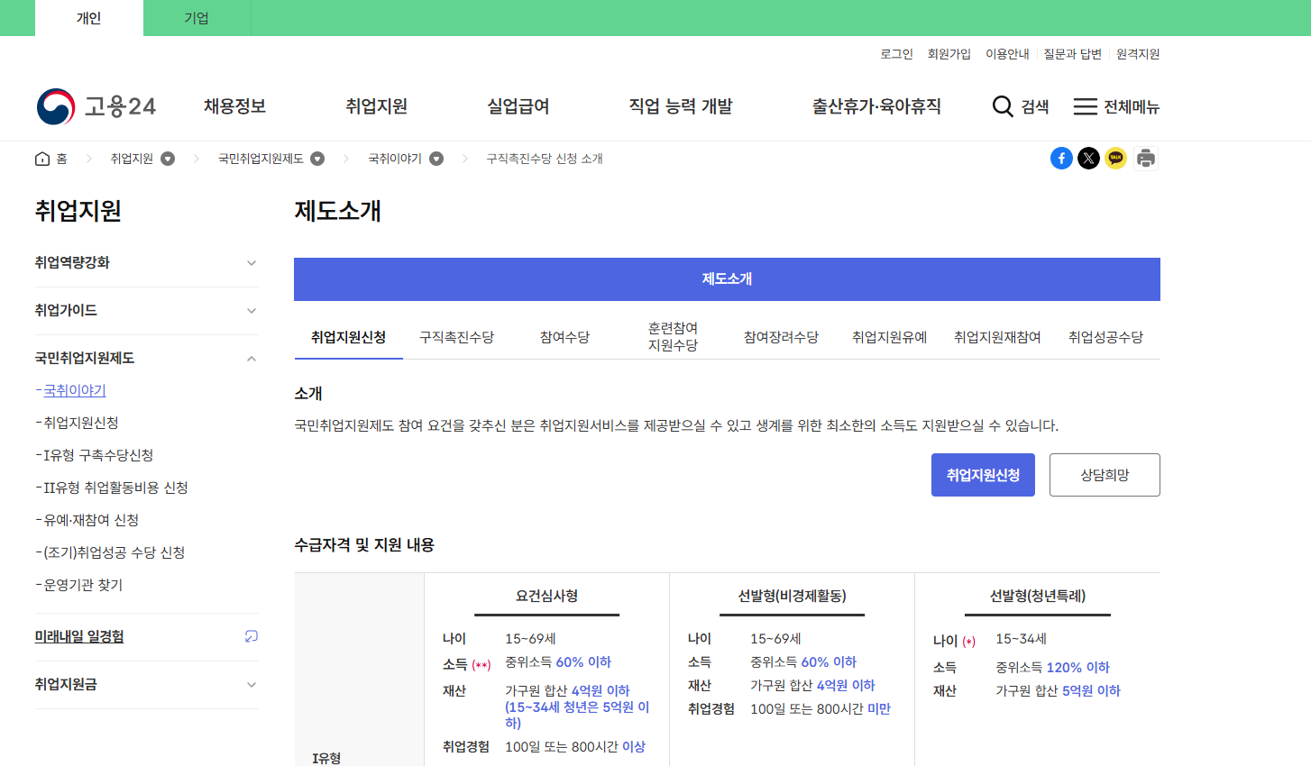This screenshot has height=766, width=1311.
Task: Share the page via the X icon
Action: click(x=1088, y=158)
